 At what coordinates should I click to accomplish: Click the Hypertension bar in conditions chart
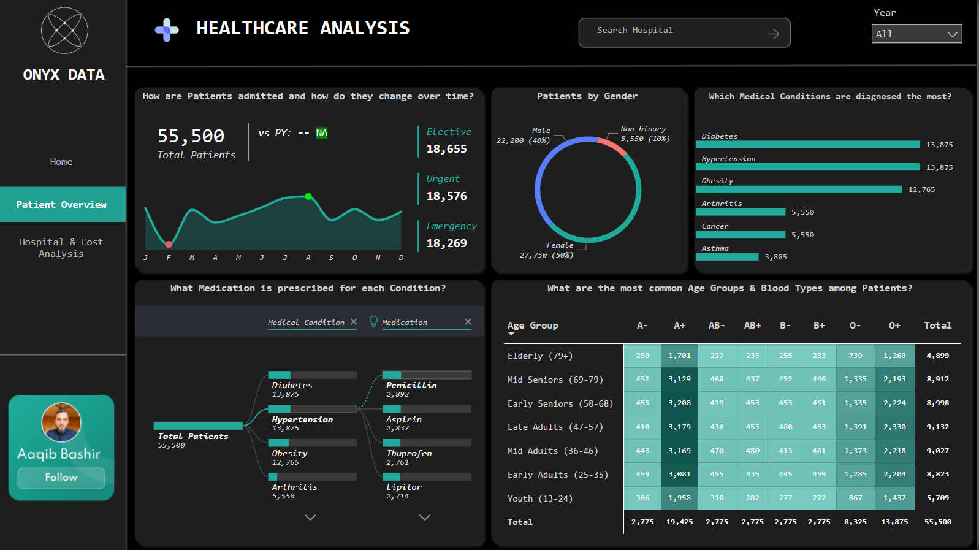[x=808, y=167]
